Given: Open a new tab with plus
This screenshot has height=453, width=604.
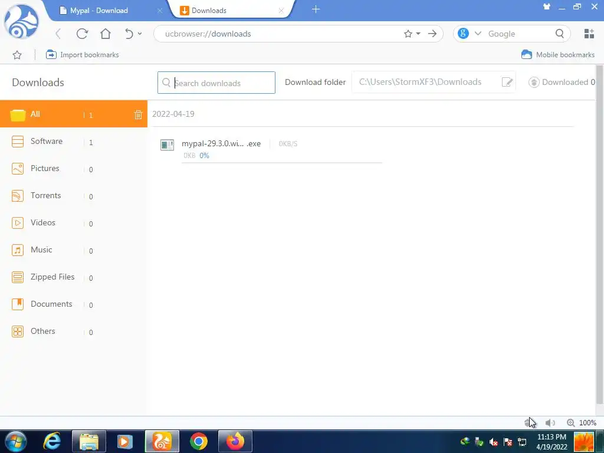Looking at the screenshot, I should coord(316,9).
